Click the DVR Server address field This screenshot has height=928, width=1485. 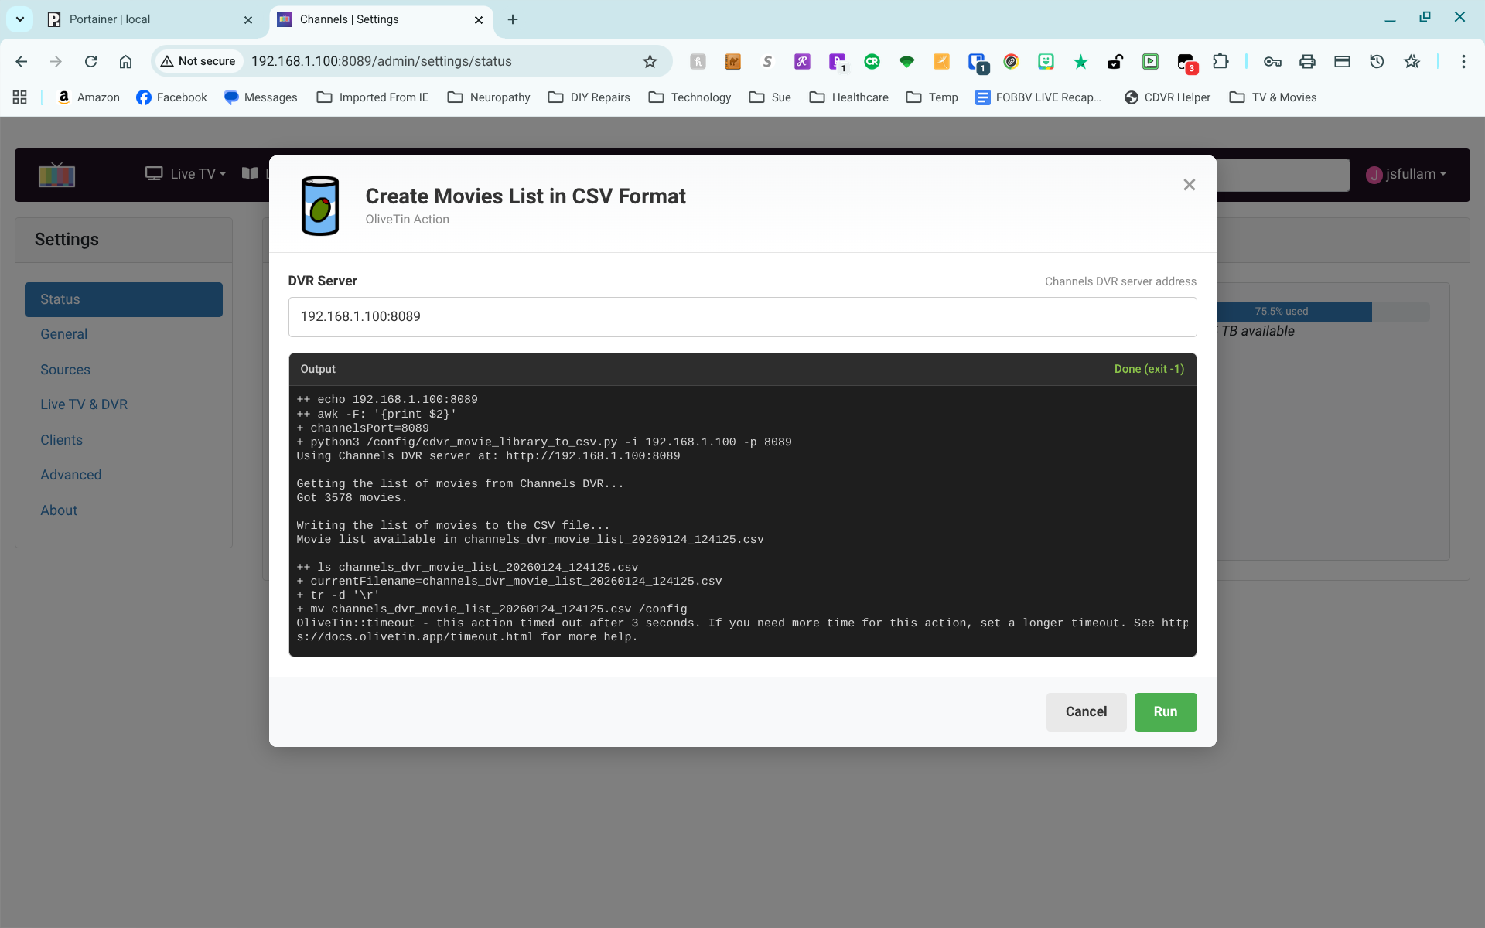coord(742,317)
